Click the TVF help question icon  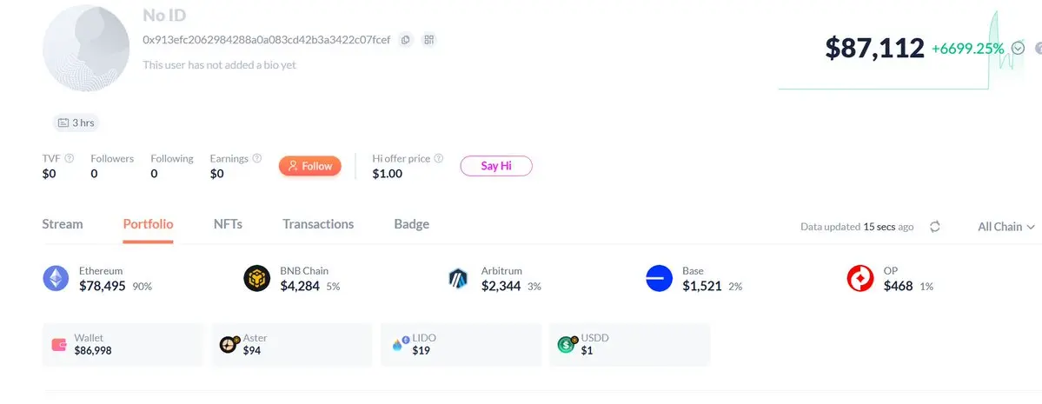point(70,159)
